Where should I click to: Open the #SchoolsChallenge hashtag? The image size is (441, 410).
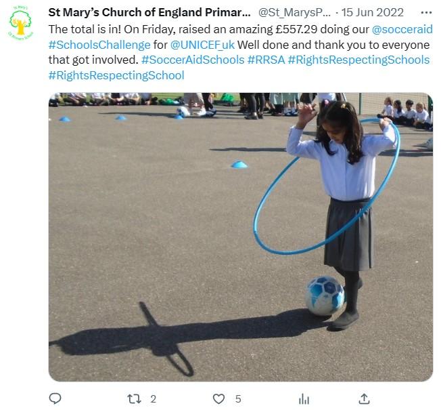coord(99,45)
